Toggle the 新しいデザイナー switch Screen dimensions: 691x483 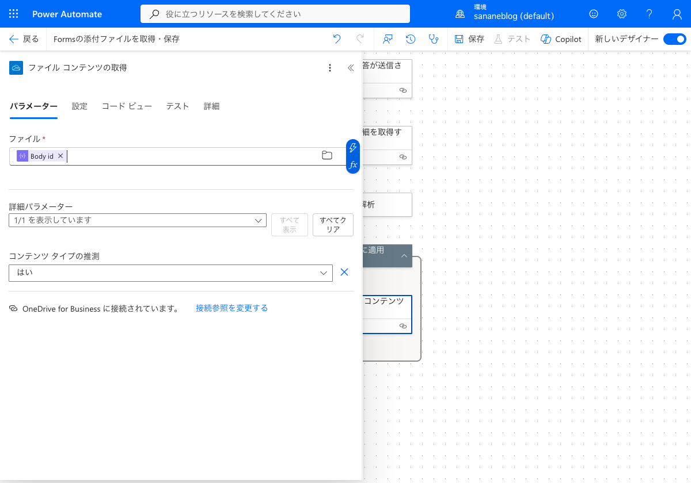(674, 39)
